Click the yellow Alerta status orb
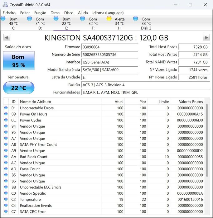The height and width of the screenshot is (218, 213). 109,18
